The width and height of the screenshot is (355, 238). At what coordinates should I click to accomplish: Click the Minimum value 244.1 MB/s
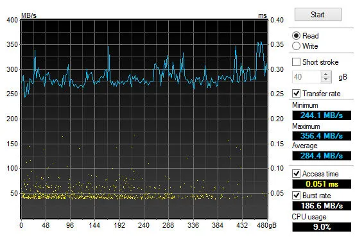[322, 115]
